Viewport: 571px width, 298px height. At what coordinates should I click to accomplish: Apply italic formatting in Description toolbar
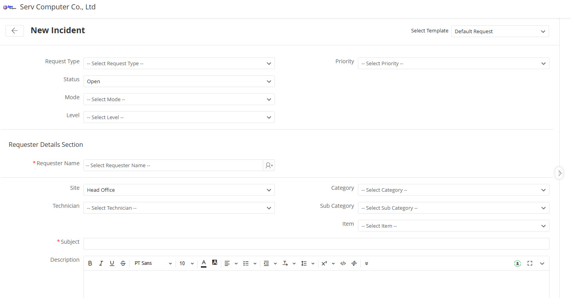click(x=101, y=263)
